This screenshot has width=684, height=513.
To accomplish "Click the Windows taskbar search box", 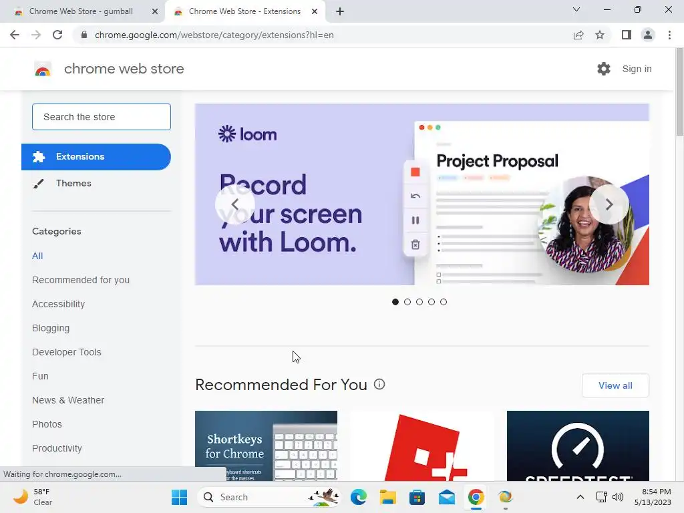I will pyautogui.click(x=269, y=497).
